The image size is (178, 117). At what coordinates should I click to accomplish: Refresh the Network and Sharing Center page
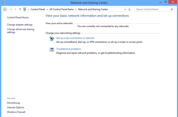tap(130, 9)
